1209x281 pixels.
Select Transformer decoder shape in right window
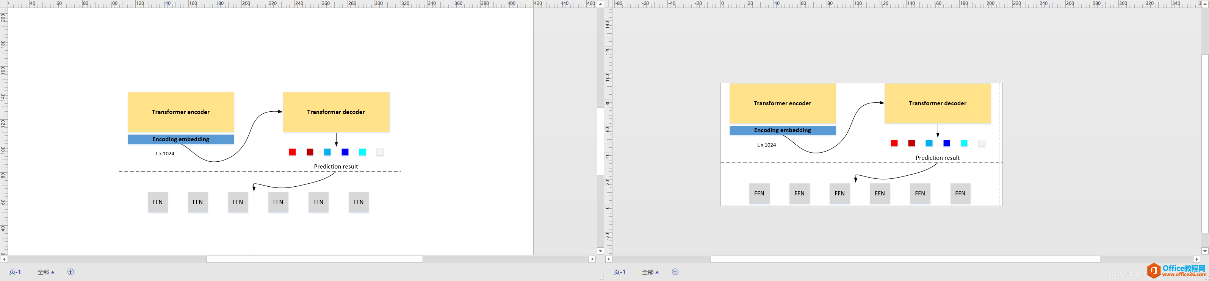(937, 103)
